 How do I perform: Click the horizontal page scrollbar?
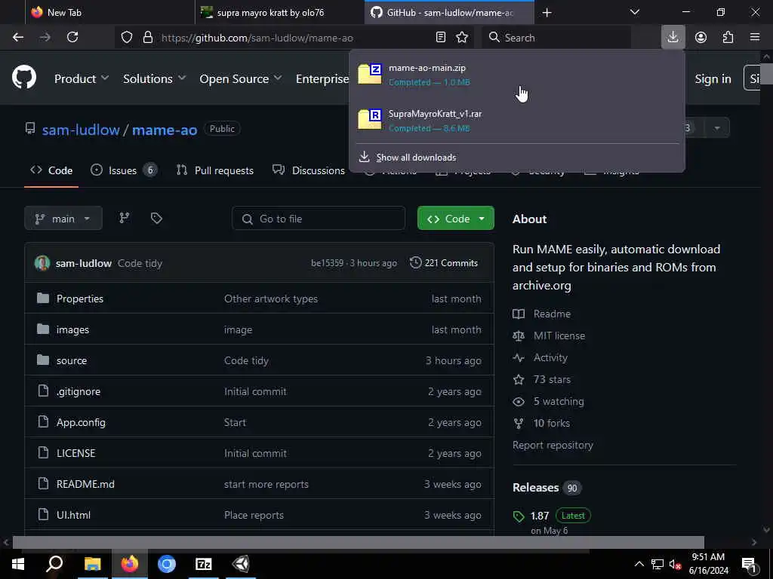tap(358, 542)
